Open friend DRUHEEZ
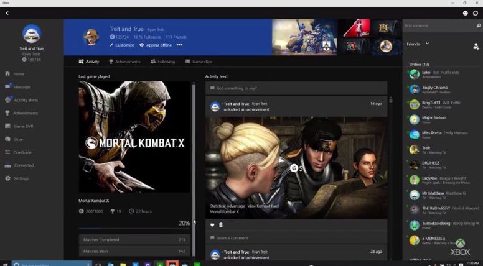The width and height of the screenshot is (483, 266). [443, 165]
